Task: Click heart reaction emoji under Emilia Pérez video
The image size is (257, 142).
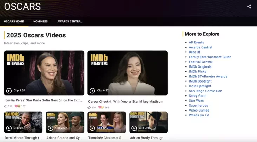Action: point(17,106)
